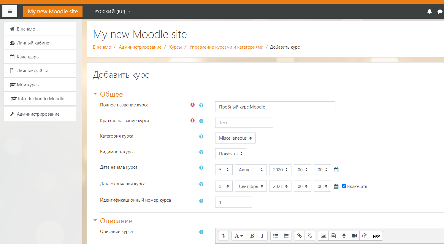Toggle the hamburger side panel button
This screenshot has height=244, width=444.
[10, 12]
